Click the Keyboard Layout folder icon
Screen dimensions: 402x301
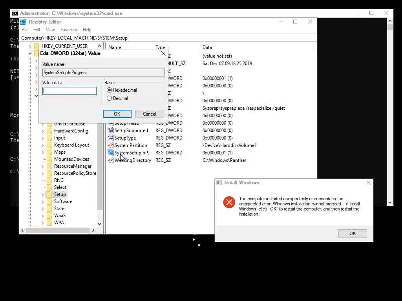coord(49,145)
